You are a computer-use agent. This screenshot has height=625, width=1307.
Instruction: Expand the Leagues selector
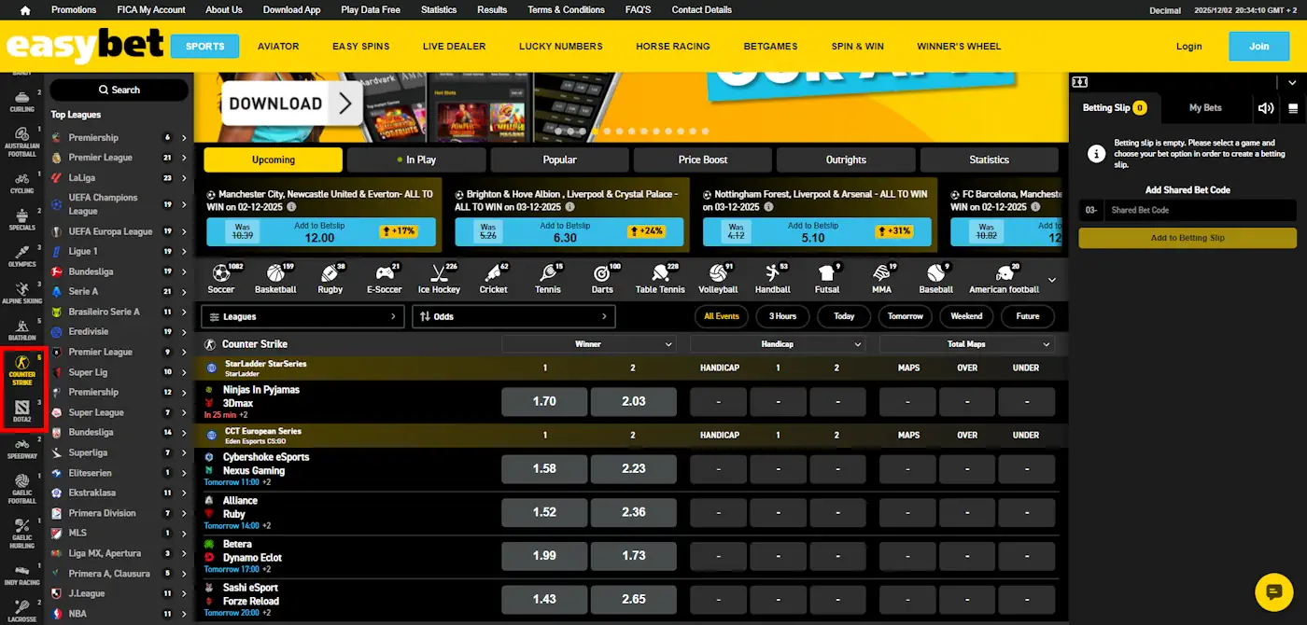pos(302,316)
